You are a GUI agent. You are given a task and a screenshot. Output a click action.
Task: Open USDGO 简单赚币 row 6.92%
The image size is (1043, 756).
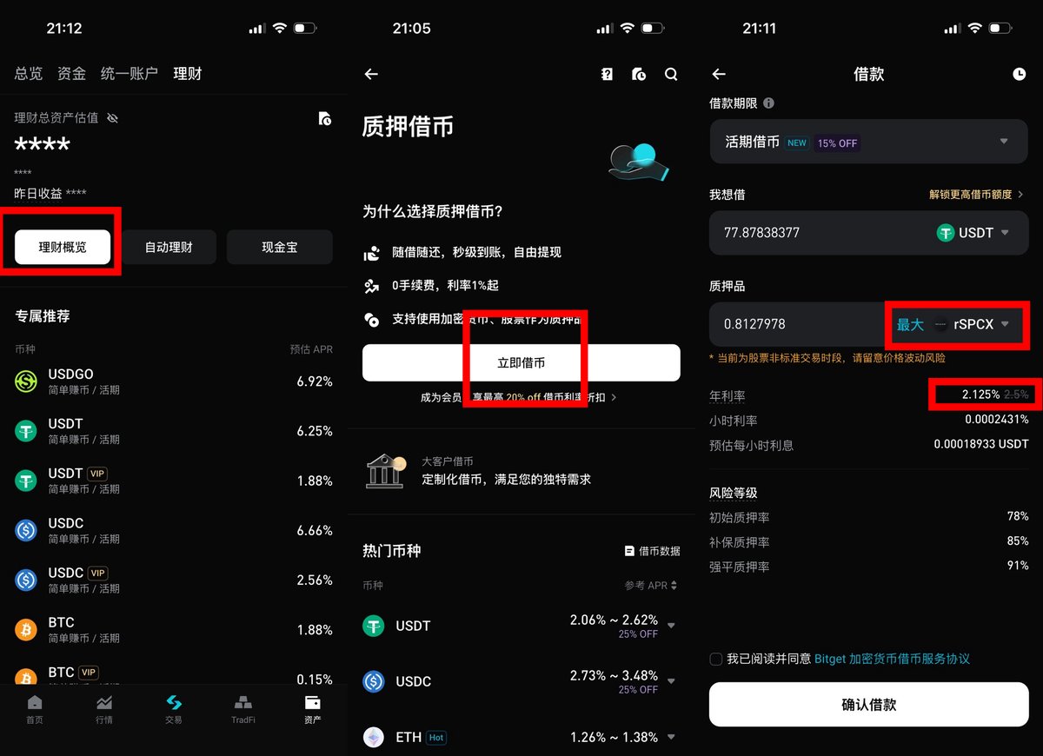pos(174,381)
